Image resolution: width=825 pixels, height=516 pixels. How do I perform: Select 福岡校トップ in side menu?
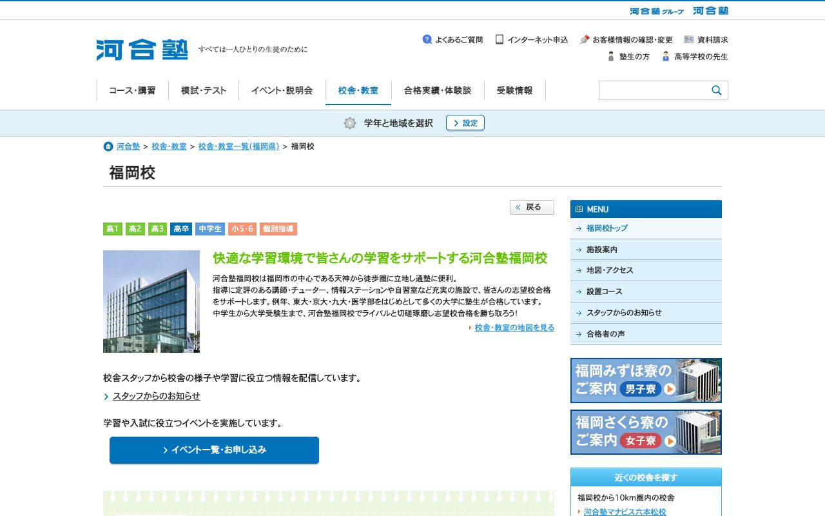point(646,228)
